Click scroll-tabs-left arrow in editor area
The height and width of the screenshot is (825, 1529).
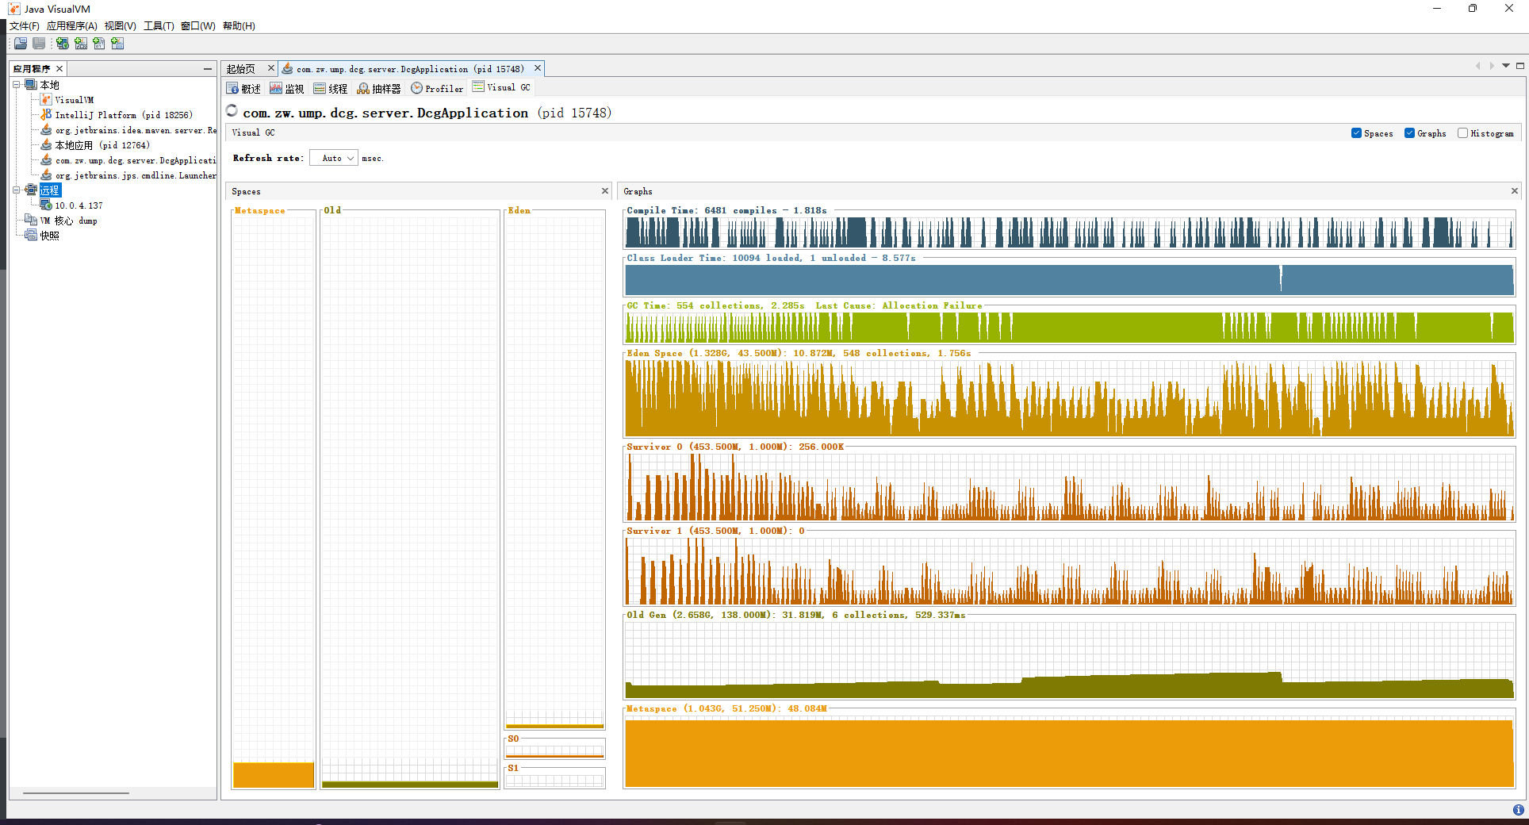[1477, 66]
